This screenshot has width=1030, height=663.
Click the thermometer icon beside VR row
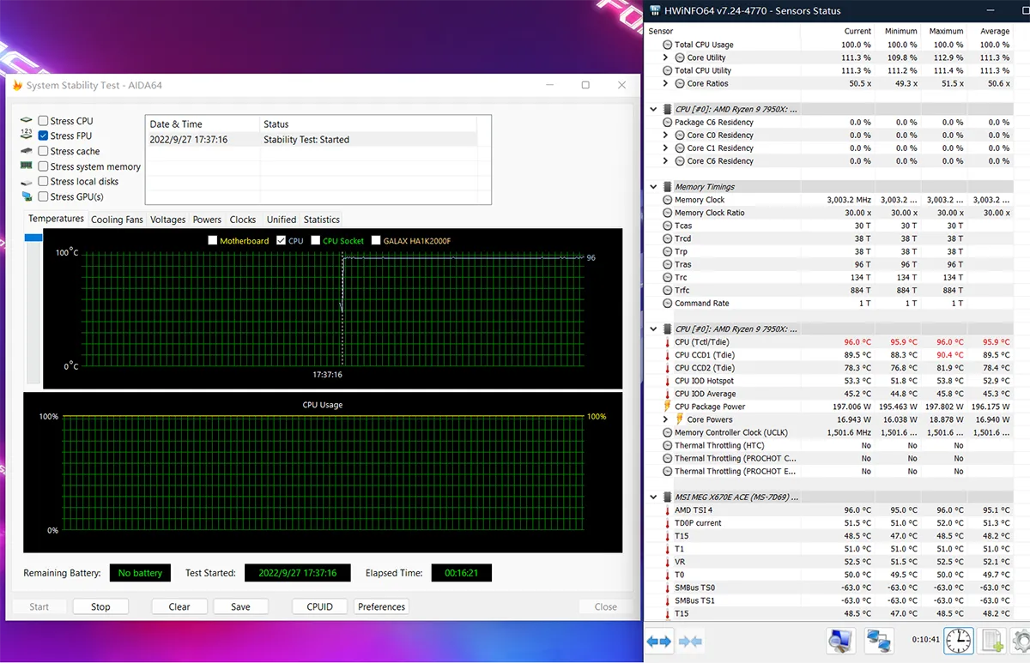pyautogui.click(x=667, y=562)
